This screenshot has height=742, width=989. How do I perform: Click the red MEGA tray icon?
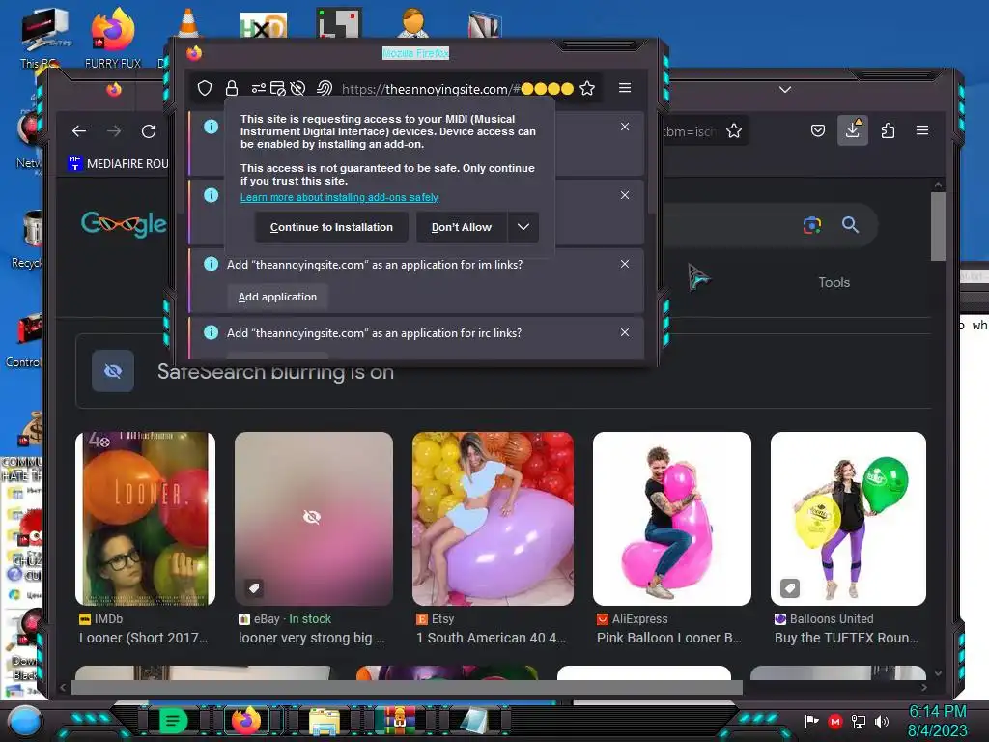point(835,721)
